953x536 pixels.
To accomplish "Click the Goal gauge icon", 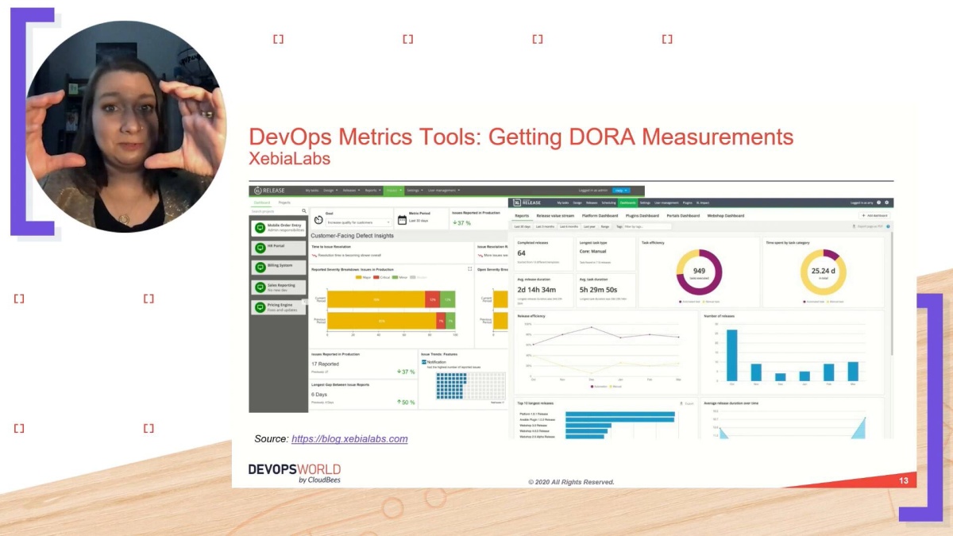I will 318,220.
